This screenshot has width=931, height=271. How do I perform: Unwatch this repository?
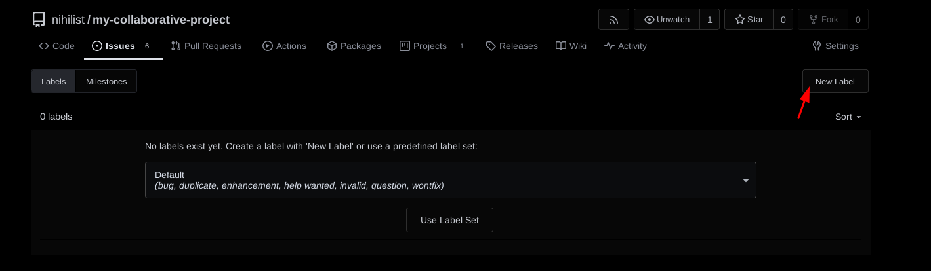point(667,20)
